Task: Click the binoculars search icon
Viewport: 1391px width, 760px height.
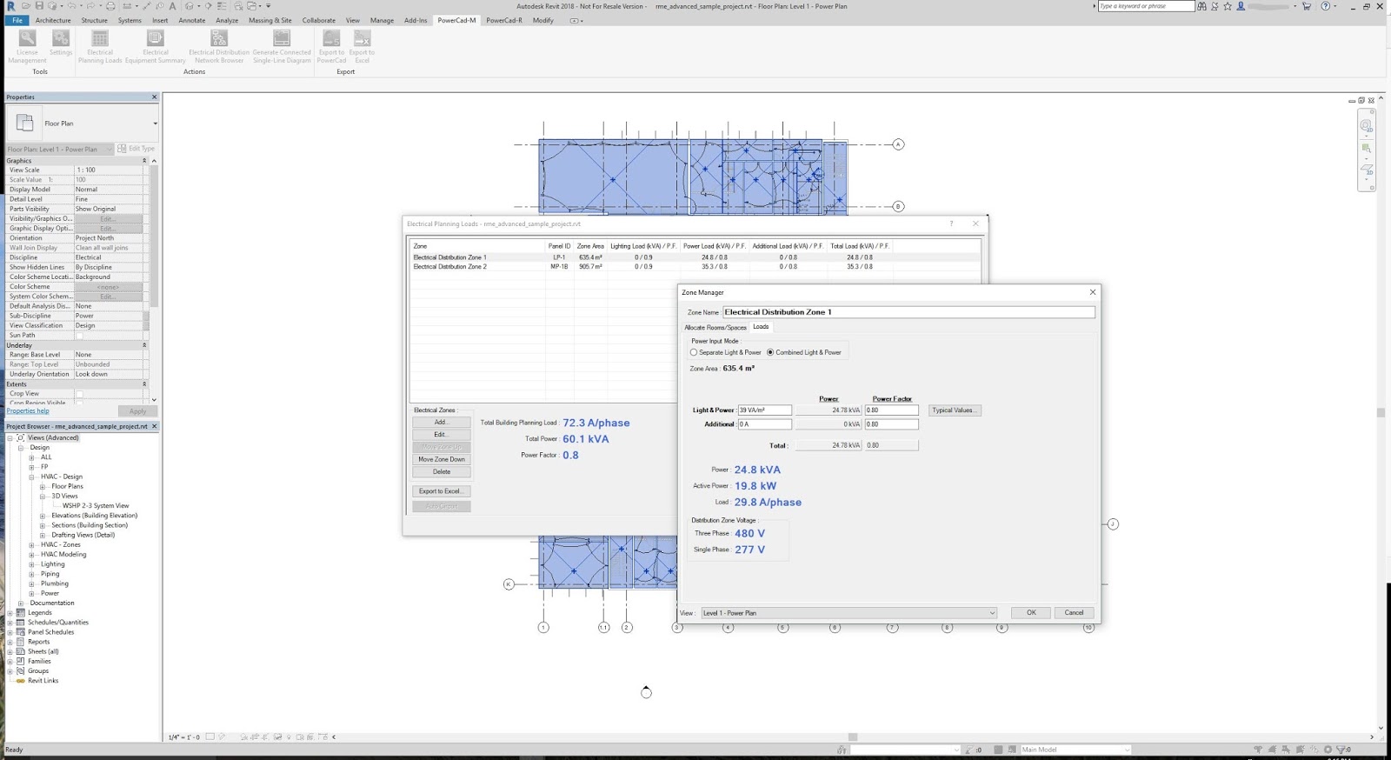Action: [1201, 6]
